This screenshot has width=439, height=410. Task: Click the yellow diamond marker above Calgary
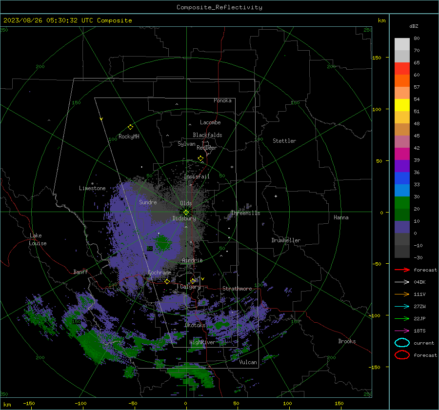point(193,281)
